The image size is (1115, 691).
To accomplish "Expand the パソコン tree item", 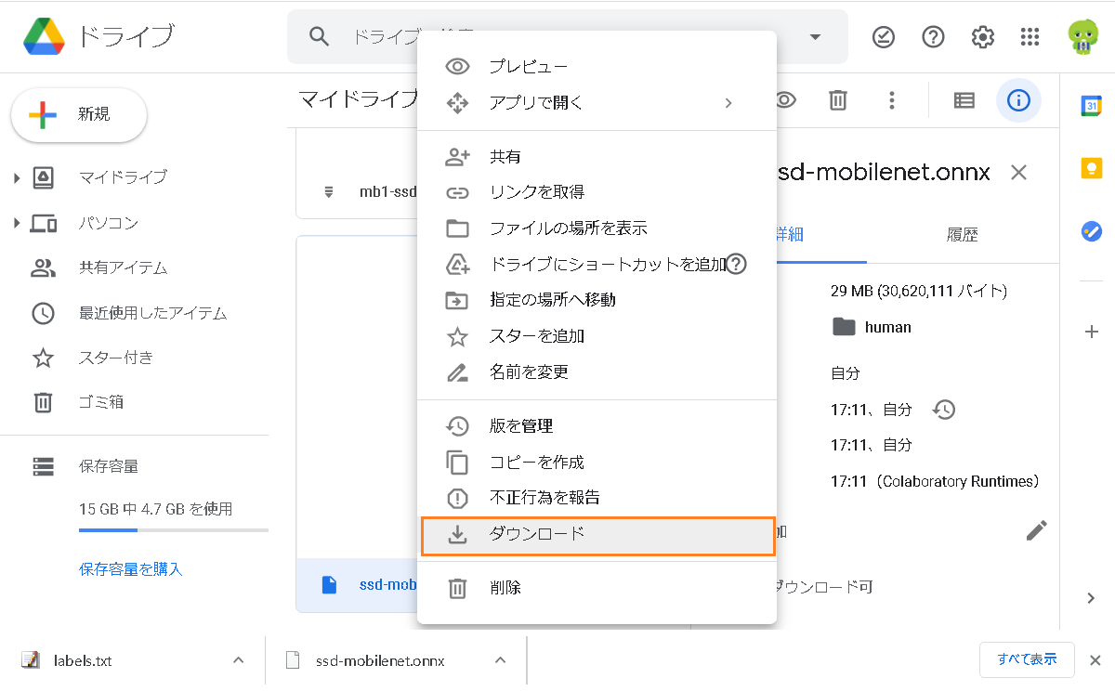I will point(17,223).
